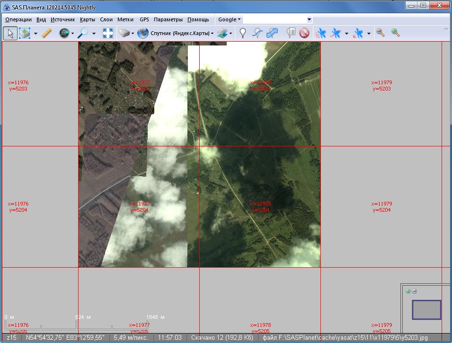Click the add placemark pin icon
The height and width of the screenshot is (343, 452).
point(242,33)
